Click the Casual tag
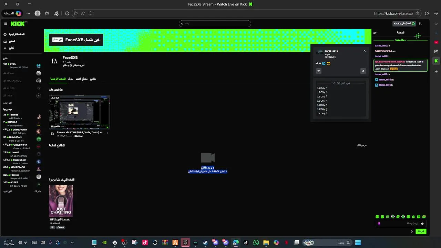 [x=61, y=227]
